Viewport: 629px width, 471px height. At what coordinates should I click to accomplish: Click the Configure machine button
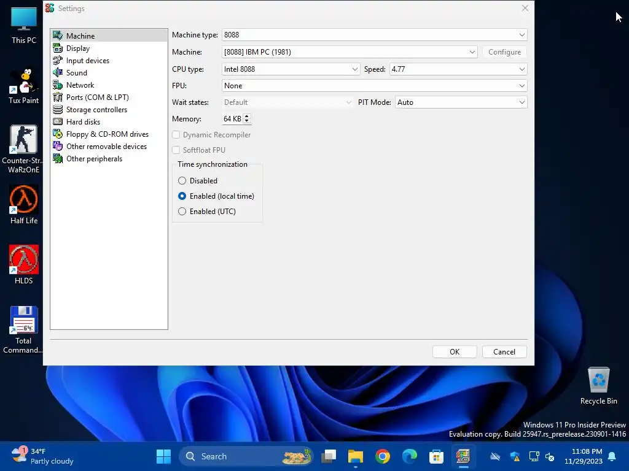point(505,52)
